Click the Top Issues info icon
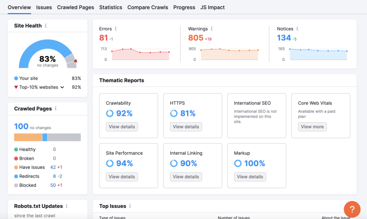This screenshot has width=367, height=219. click(x=130, y=206)
